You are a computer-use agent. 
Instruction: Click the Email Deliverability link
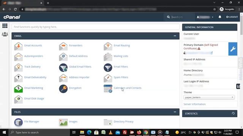(35, 77)
